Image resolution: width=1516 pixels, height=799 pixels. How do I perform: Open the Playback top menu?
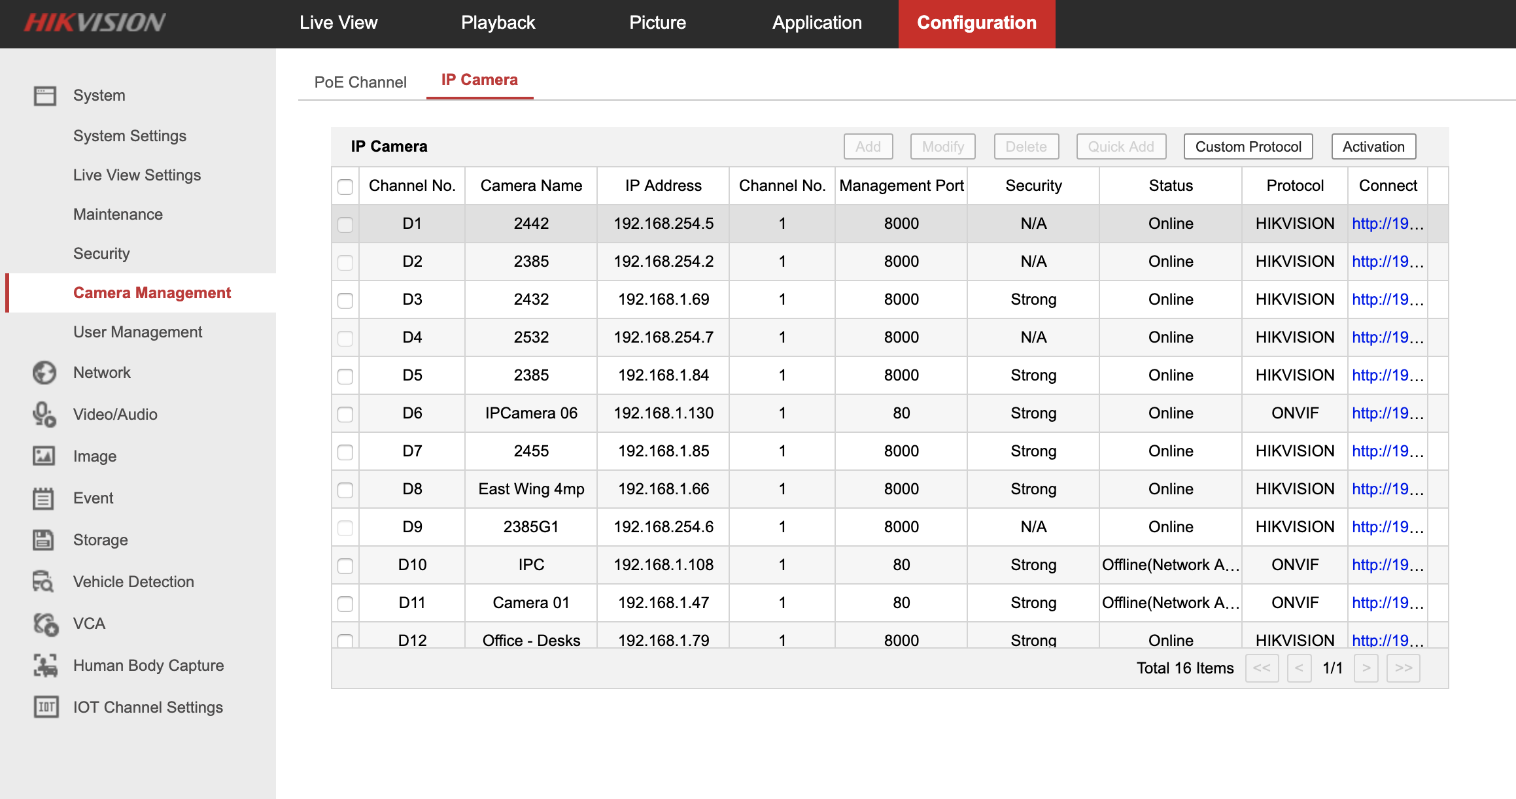pyautogui.click(x=498, y=23)
